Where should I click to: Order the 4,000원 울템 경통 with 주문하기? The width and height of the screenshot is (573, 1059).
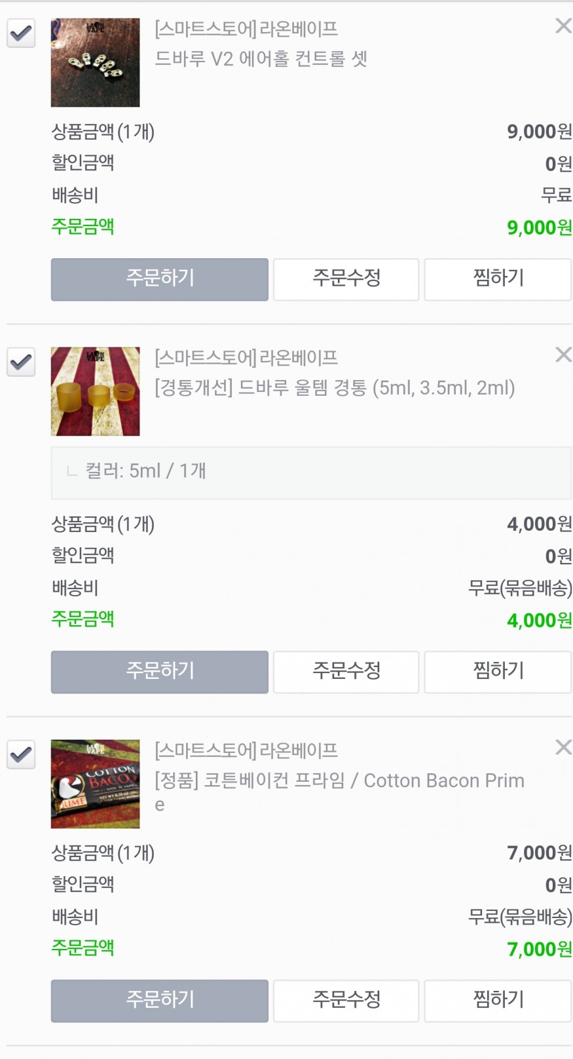tap(160, 672)
